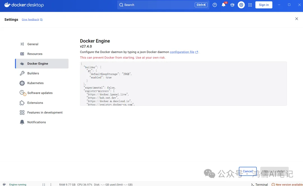Click the Docker Engine whale sidebar icon
Viewport: 303px width, 186px height.
click(22, 64)
